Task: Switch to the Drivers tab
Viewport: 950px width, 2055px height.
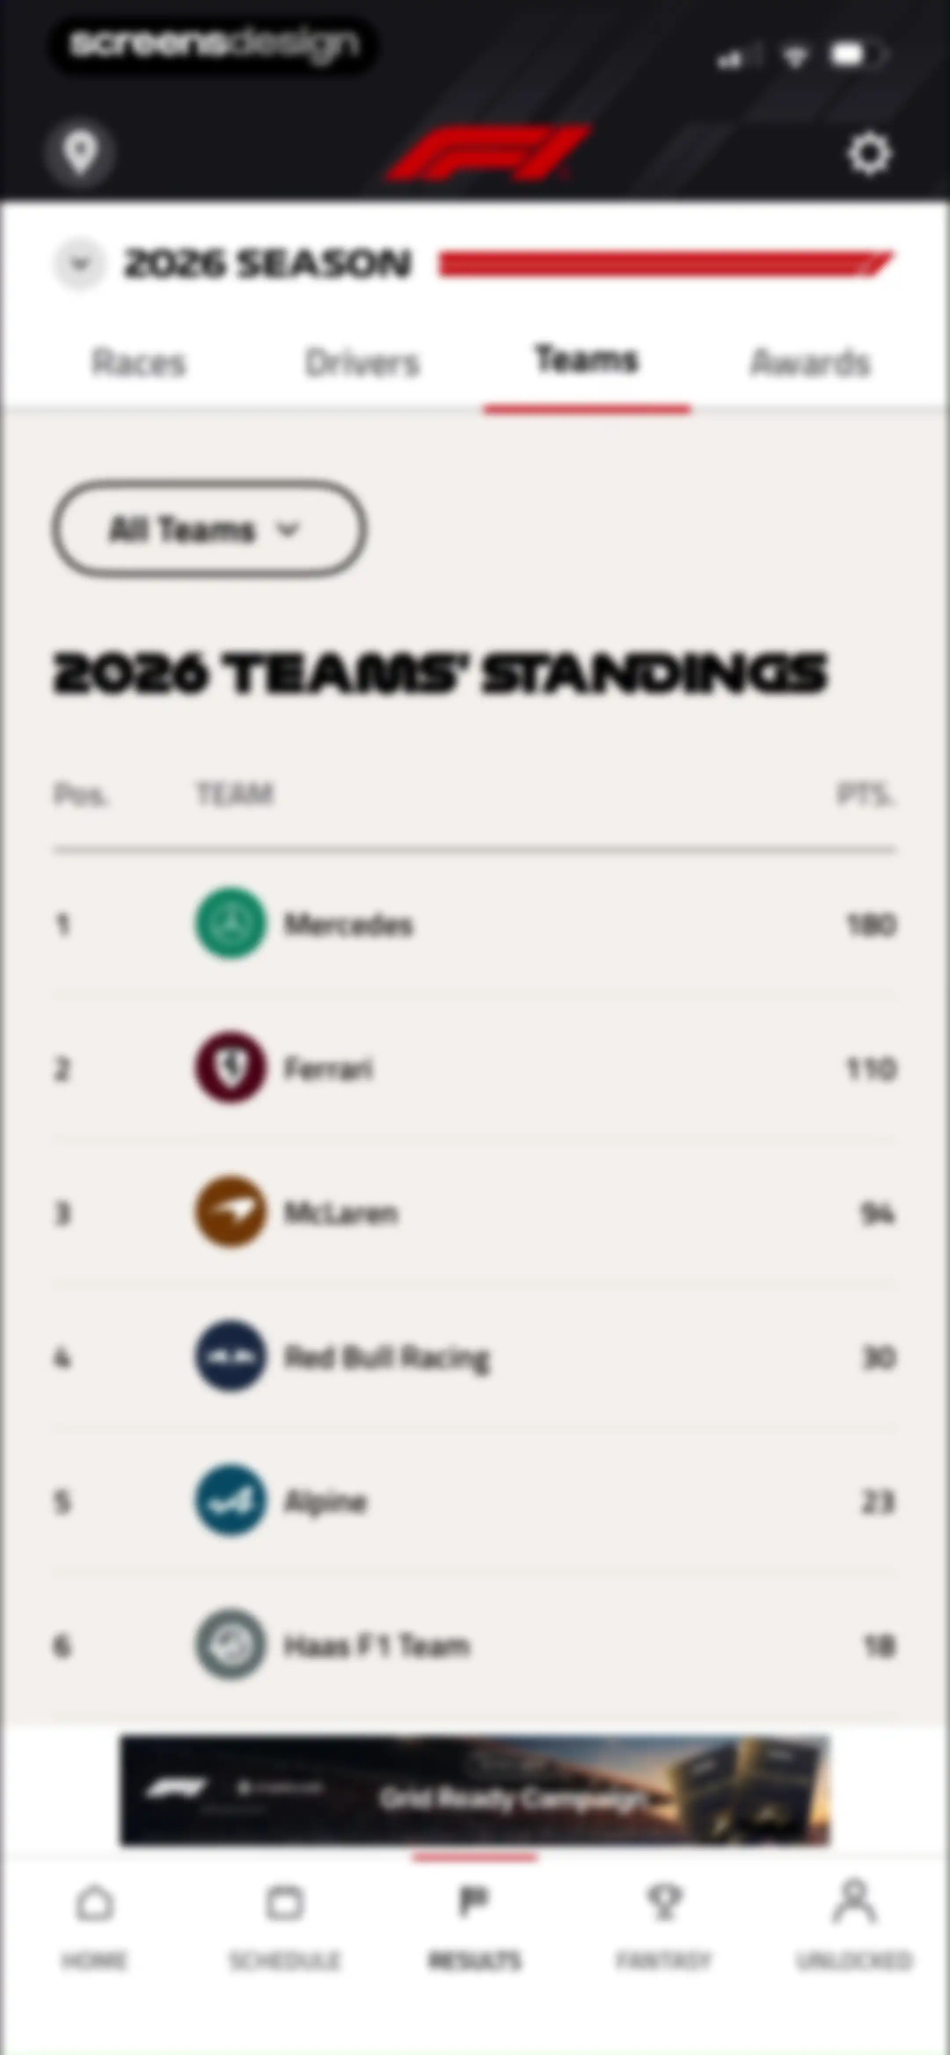Action: (x=362, y=363)
